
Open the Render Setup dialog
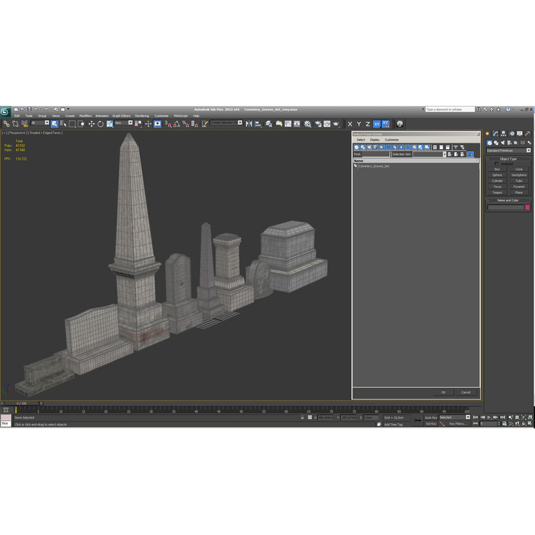click(319, 124)
